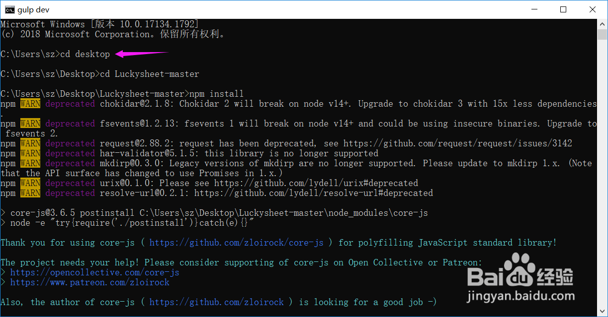Image resolution: width=608 pixels, height=317 pixels.
Task: Click WARN badge on the fsevents line
Action: point(30,124)
